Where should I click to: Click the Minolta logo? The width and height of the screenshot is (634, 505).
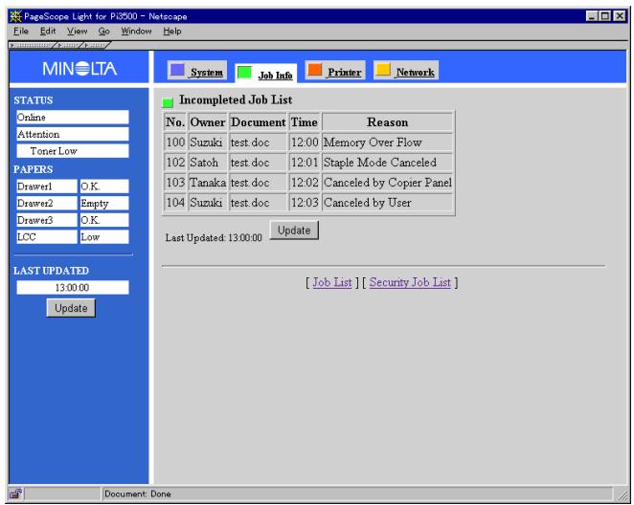pos(79,69)
